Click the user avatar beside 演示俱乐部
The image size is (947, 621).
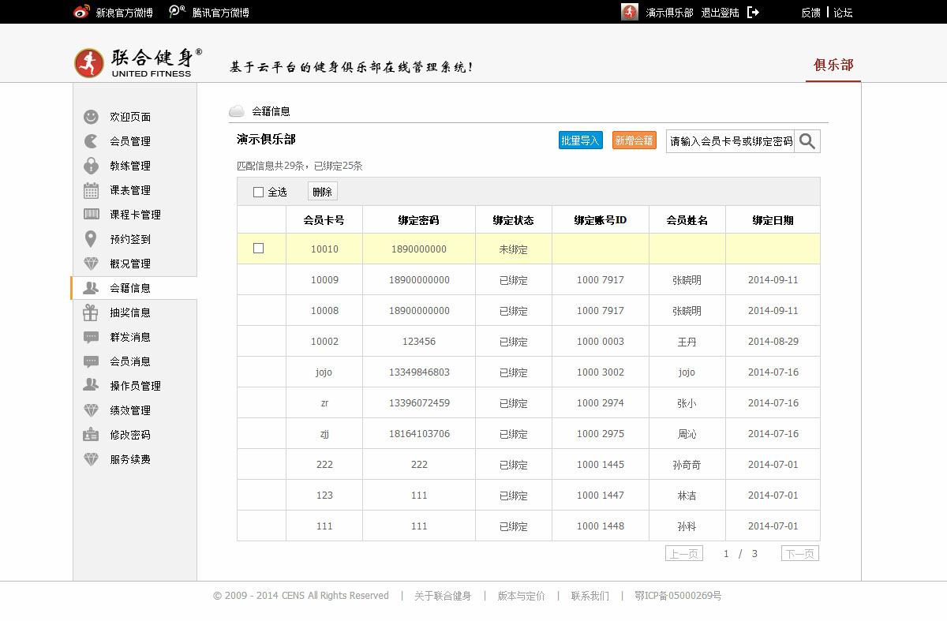click(x=630, y=13)
